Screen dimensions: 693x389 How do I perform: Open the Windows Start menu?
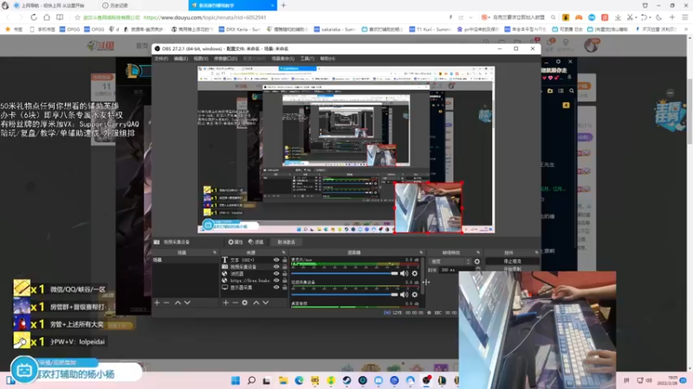pos(236,380)
